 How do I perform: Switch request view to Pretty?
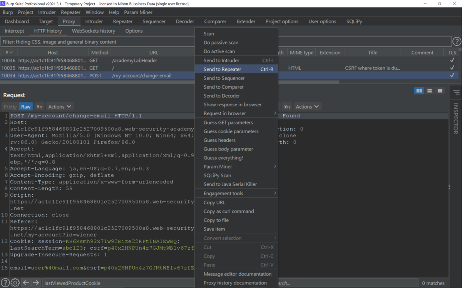[x=10, y=107]
